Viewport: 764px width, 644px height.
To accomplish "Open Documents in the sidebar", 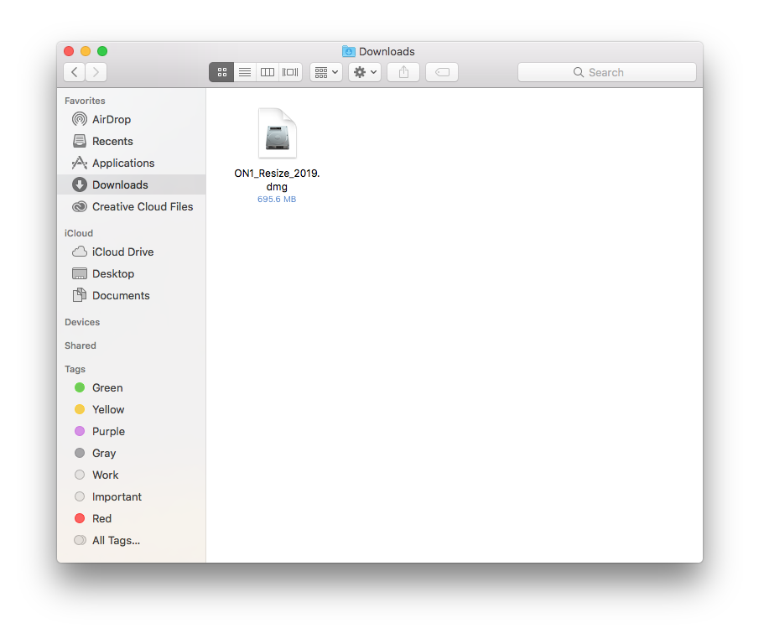I will point(131,296).
